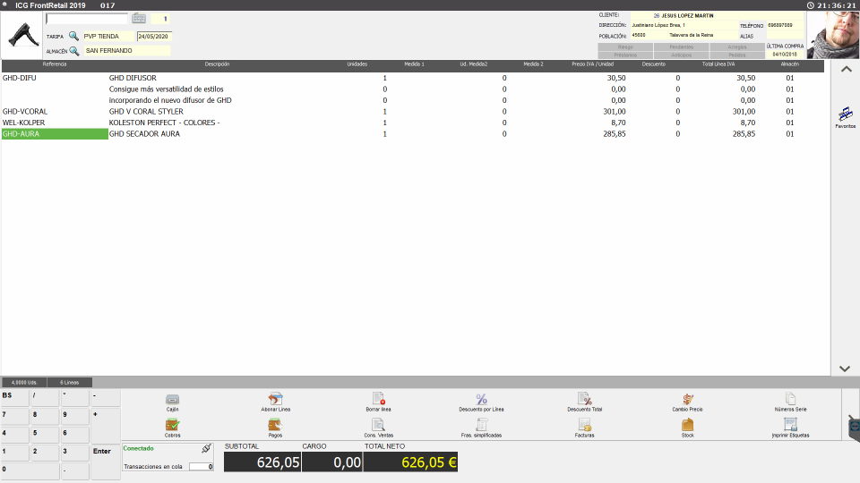
Task: Click description GHD V CORAL STYLER
Action: pyautogui.click(x=146, y=111)
